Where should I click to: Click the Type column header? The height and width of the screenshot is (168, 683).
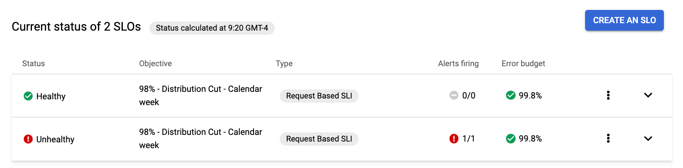(x=284, y=64)
